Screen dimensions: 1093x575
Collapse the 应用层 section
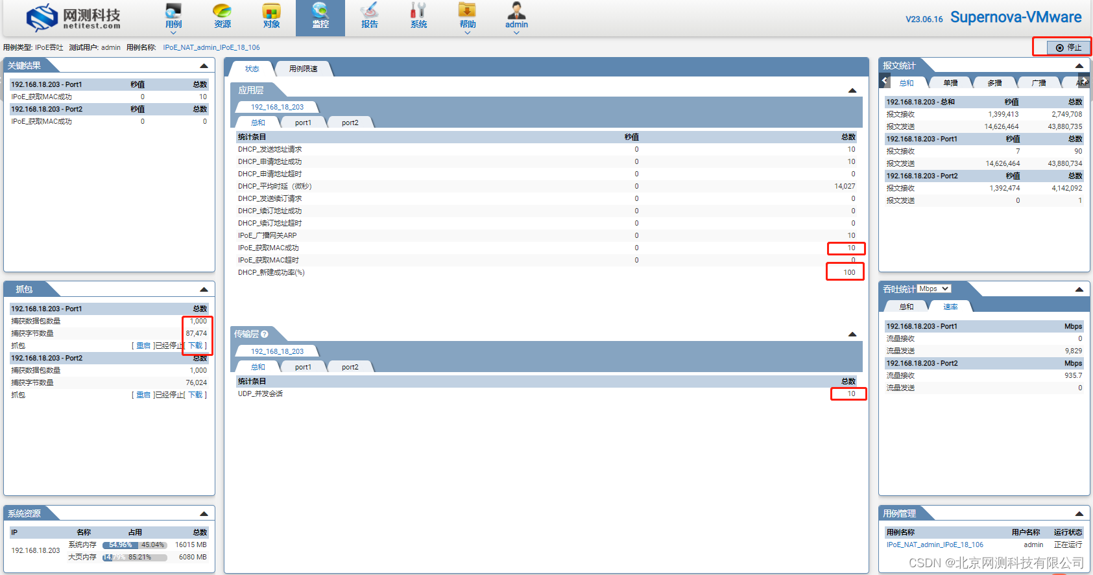pyautogui.click(x=852, y=90)
